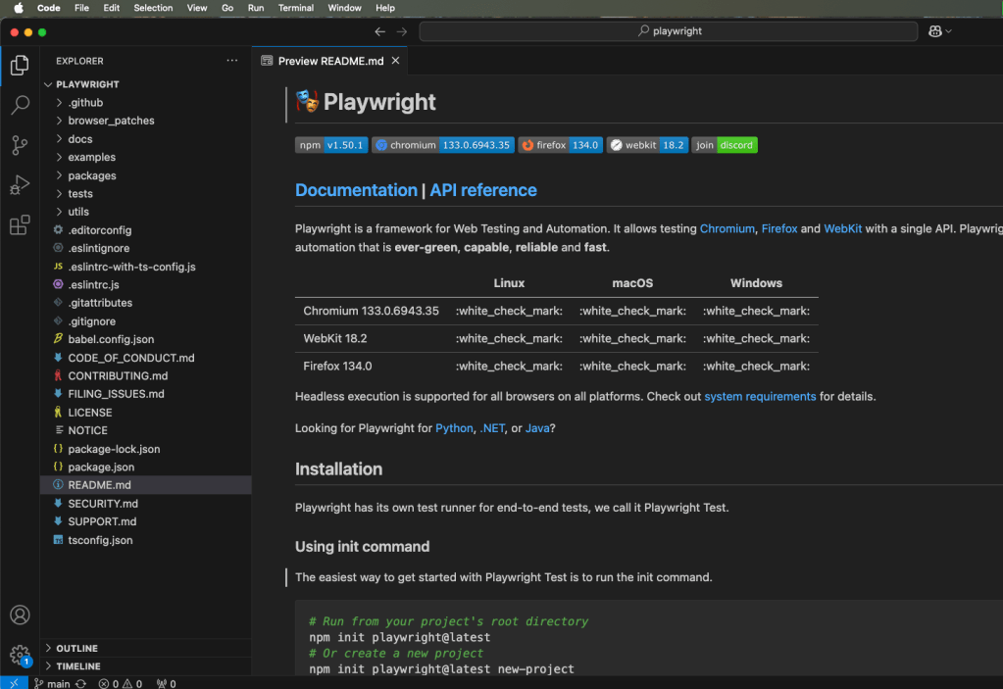The width and height of the screenshot is (1003, 689).
Task: Open the Extensions view
Action: pos(20,225)
